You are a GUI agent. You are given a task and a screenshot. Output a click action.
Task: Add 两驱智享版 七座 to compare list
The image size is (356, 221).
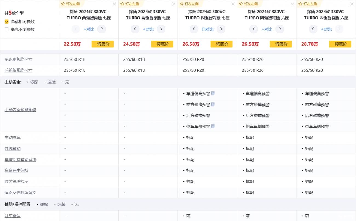point(148,29)
